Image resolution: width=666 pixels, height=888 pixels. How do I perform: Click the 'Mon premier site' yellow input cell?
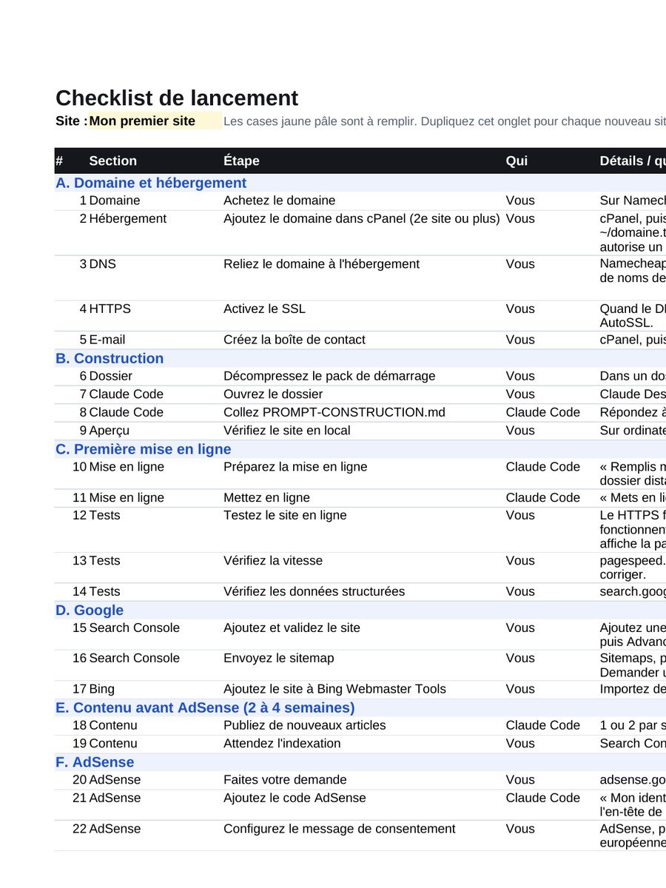(155, 121)
